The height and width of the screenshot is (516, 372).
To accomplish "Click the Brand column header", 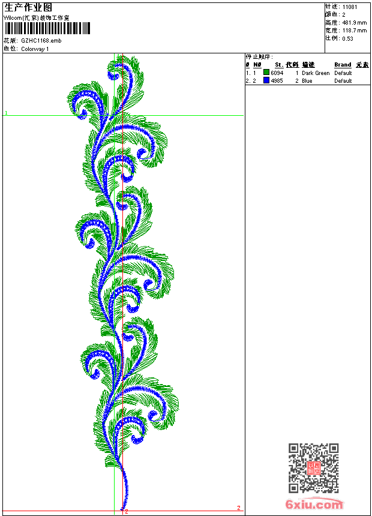I will point(343,65).
